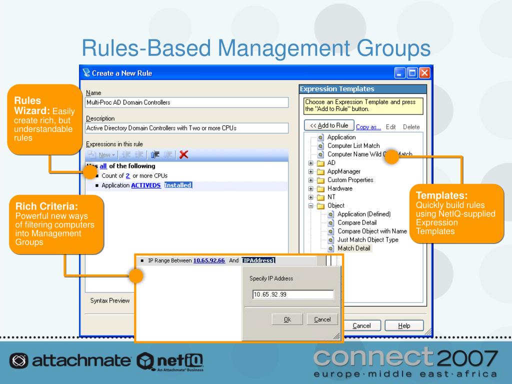Image resolution: width=512 pixels, height=384 pixels.
Task: Click the Hardware folder icon
Action: (x=321, y=188)
